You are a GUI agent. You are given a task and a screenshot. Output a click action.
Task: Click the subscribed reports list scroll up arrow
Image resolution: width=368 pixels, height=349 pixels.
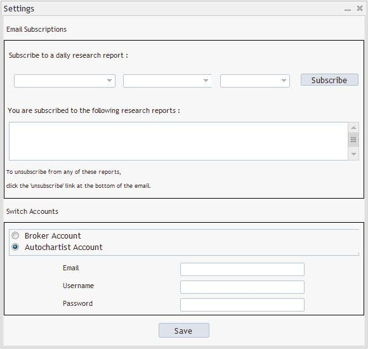pyautogui.click(x=353, y=128)
